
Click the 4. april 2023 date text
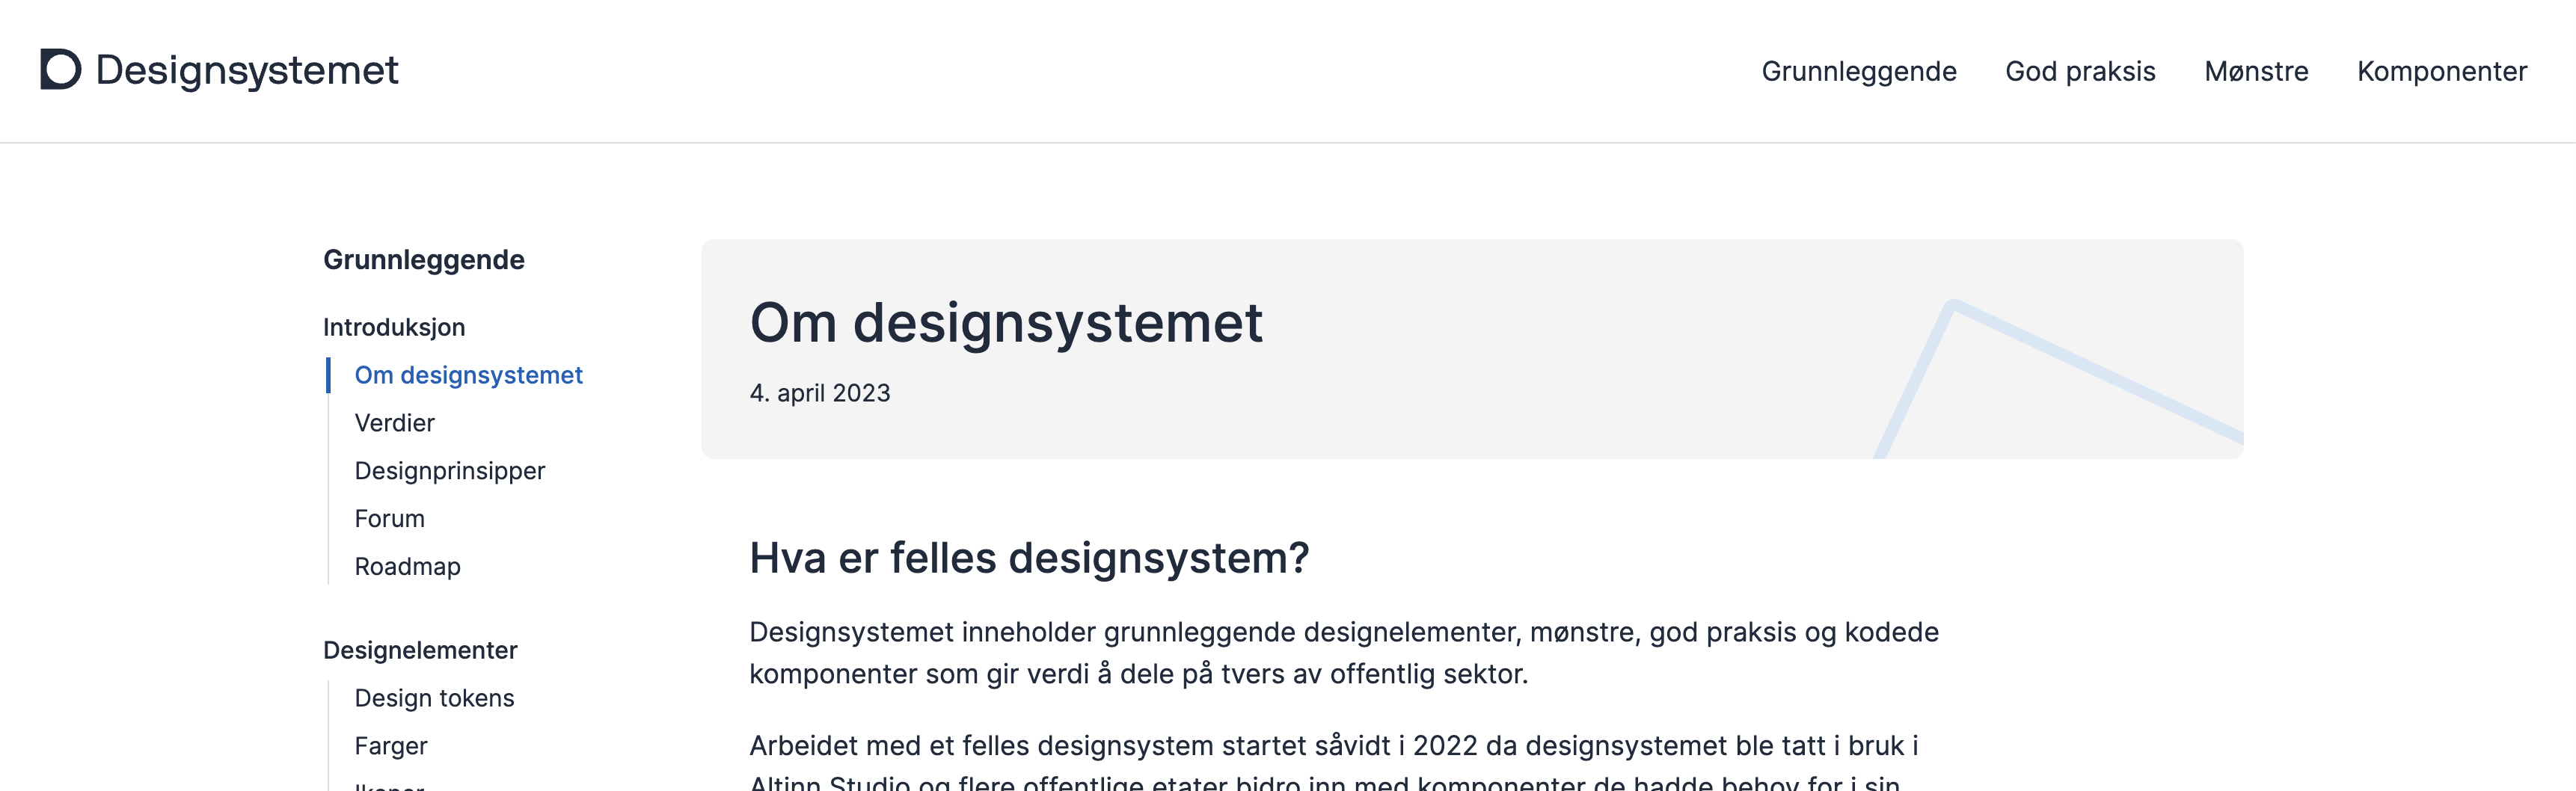coord(820,393)
